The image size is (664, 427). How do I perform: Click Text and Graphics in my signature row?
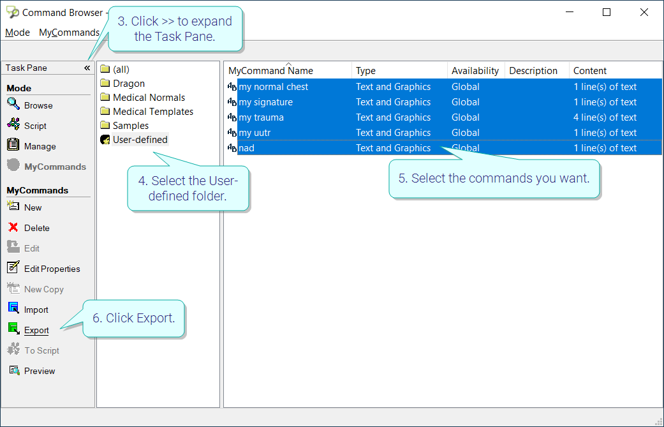pos(394,102)
